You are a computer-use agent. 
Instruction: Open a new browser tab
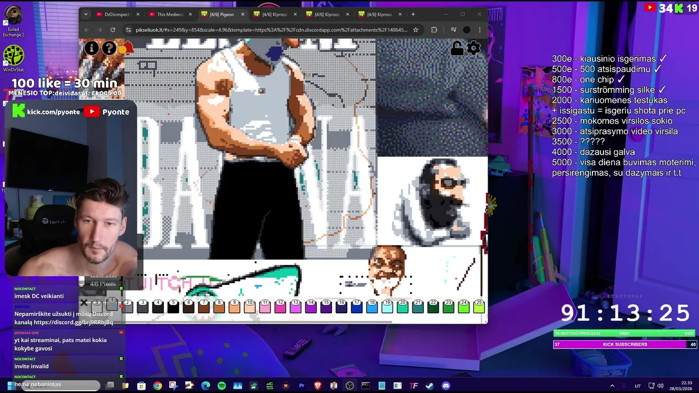(413, 14)
